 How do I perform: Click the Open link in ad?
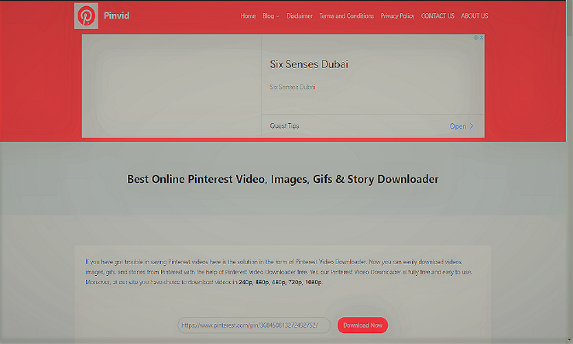458,126
